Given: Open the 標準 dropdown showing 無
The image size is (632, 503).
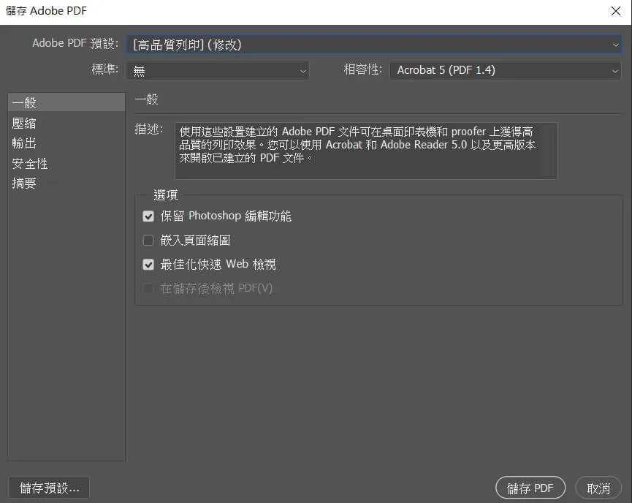Looking at the screenshot, I should click(218, 71).
